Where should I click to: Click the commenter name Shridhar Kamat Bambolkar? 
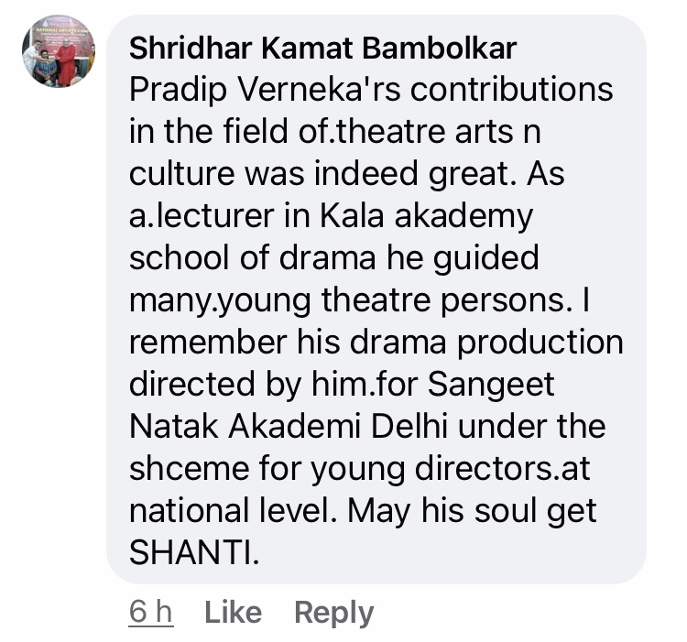[322, 49]
